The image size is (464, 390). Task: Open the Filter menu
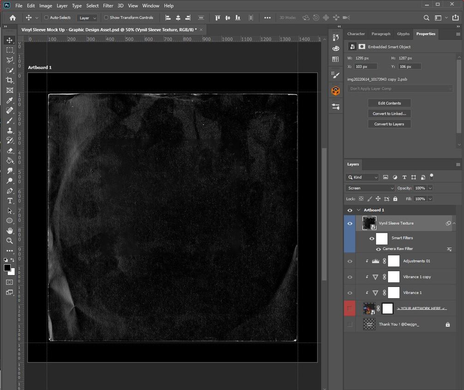point(108,6)
